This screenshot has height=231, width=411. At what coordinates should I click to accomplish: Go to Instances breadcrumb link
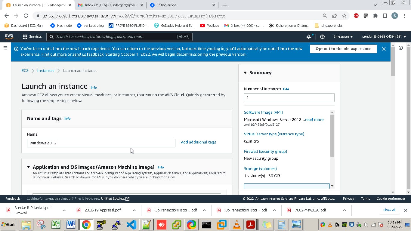[x=46, y=71]
